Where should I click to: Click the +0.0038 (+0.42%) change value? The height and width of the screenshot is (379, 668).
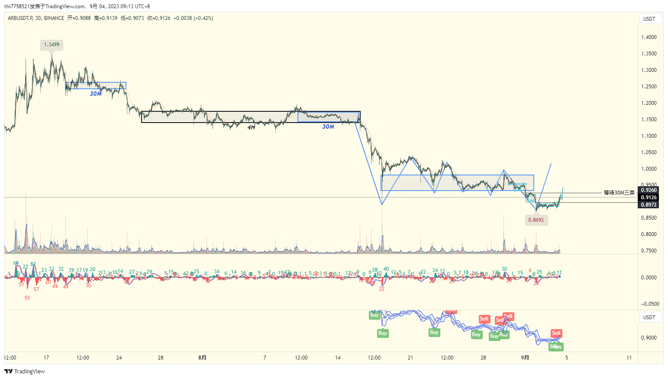(x=194, y=18)
